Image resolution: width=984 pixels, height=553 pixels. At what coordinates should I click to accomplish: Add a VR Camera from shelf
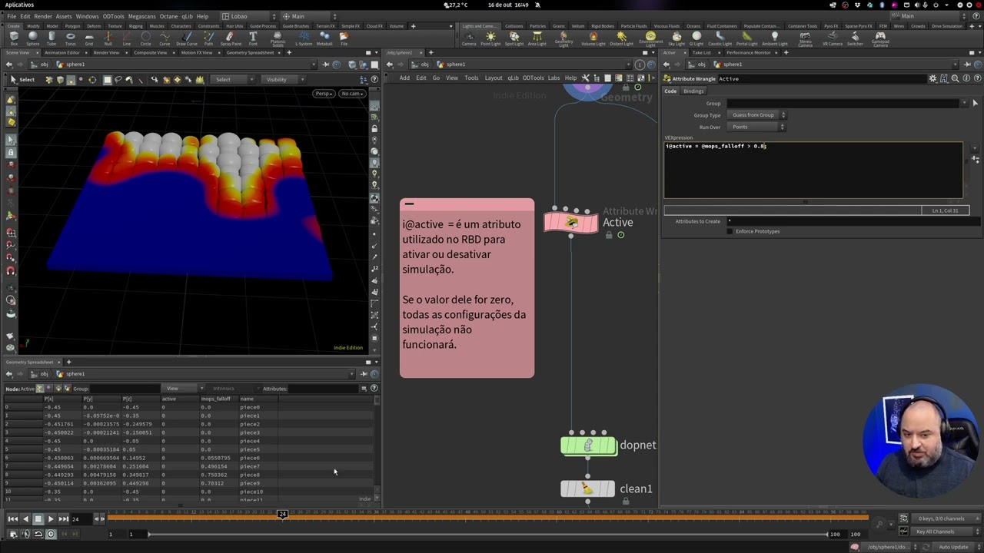click(x=833, y=38)
